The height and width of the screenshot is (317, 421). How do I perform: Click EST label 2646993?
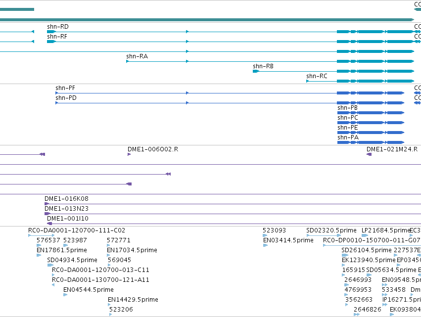tap(358, 280)
